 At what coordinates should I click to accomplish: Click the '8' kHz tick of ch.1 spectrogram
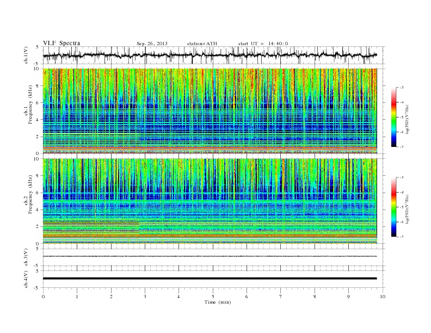[x=38, y=86]
